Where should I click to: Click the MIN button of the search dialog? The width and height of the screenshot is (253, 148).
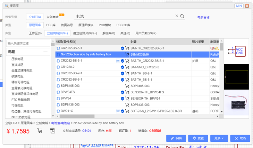(239, 6)
